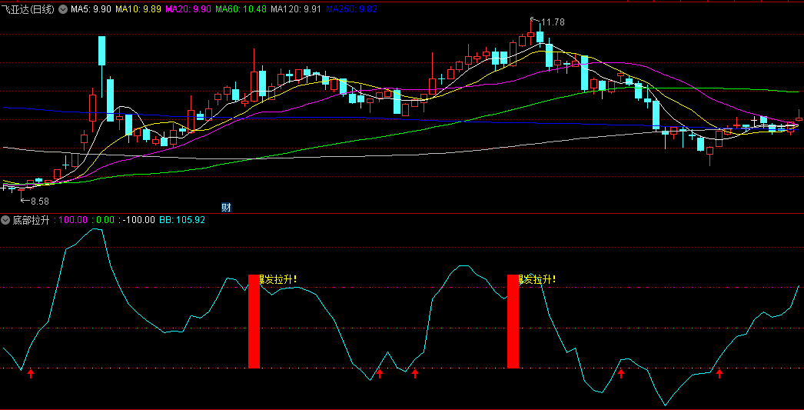Click the 8.58 low price label
The image size is (804, 410).
pyautogui.click(x=39, y=201)
